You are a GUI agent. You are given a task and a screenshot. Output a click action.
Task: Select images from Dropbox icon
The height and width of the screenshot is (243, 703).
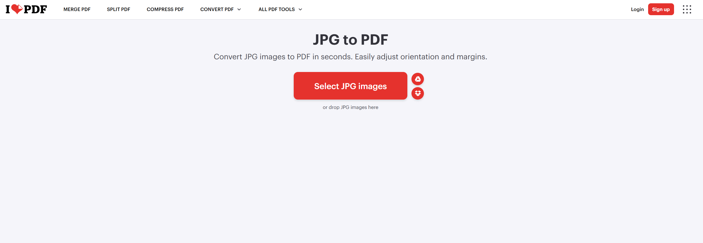(x=418, y=94)
